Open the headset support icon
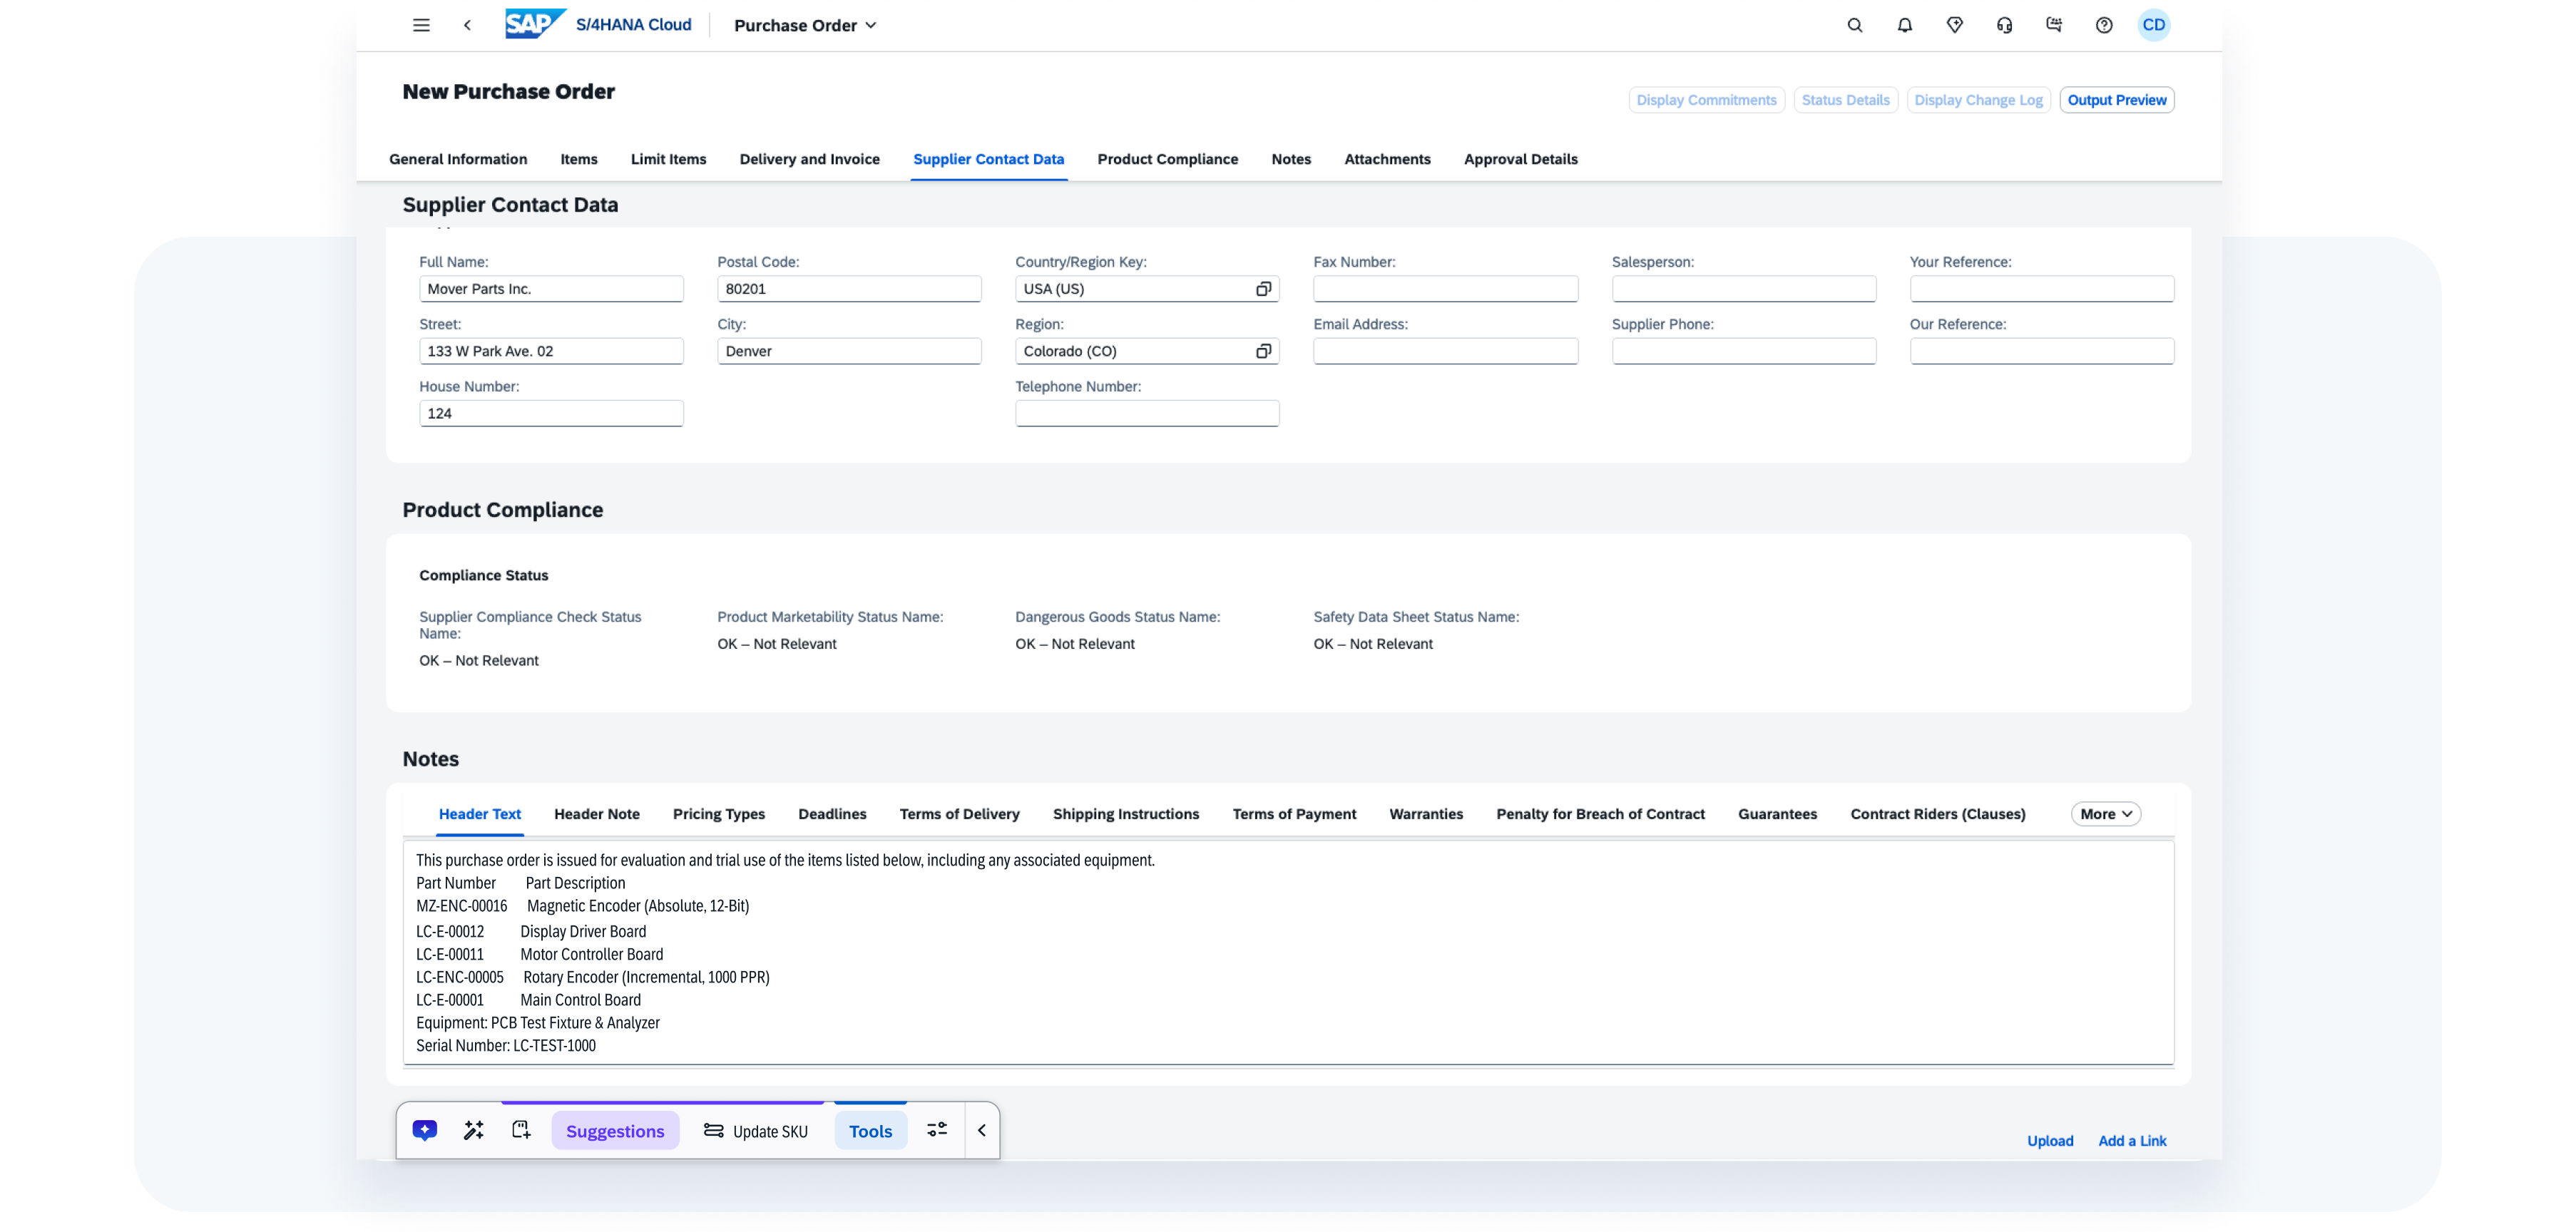Image resolution: width=2576 pixels, height=1232 pixels. point(2004,25)
